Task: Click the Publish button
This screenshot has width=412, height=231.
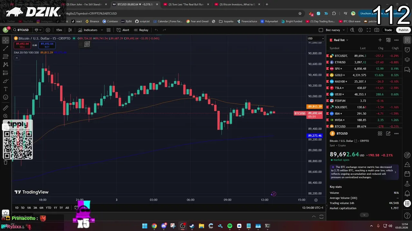Action: tap(403, 30)
